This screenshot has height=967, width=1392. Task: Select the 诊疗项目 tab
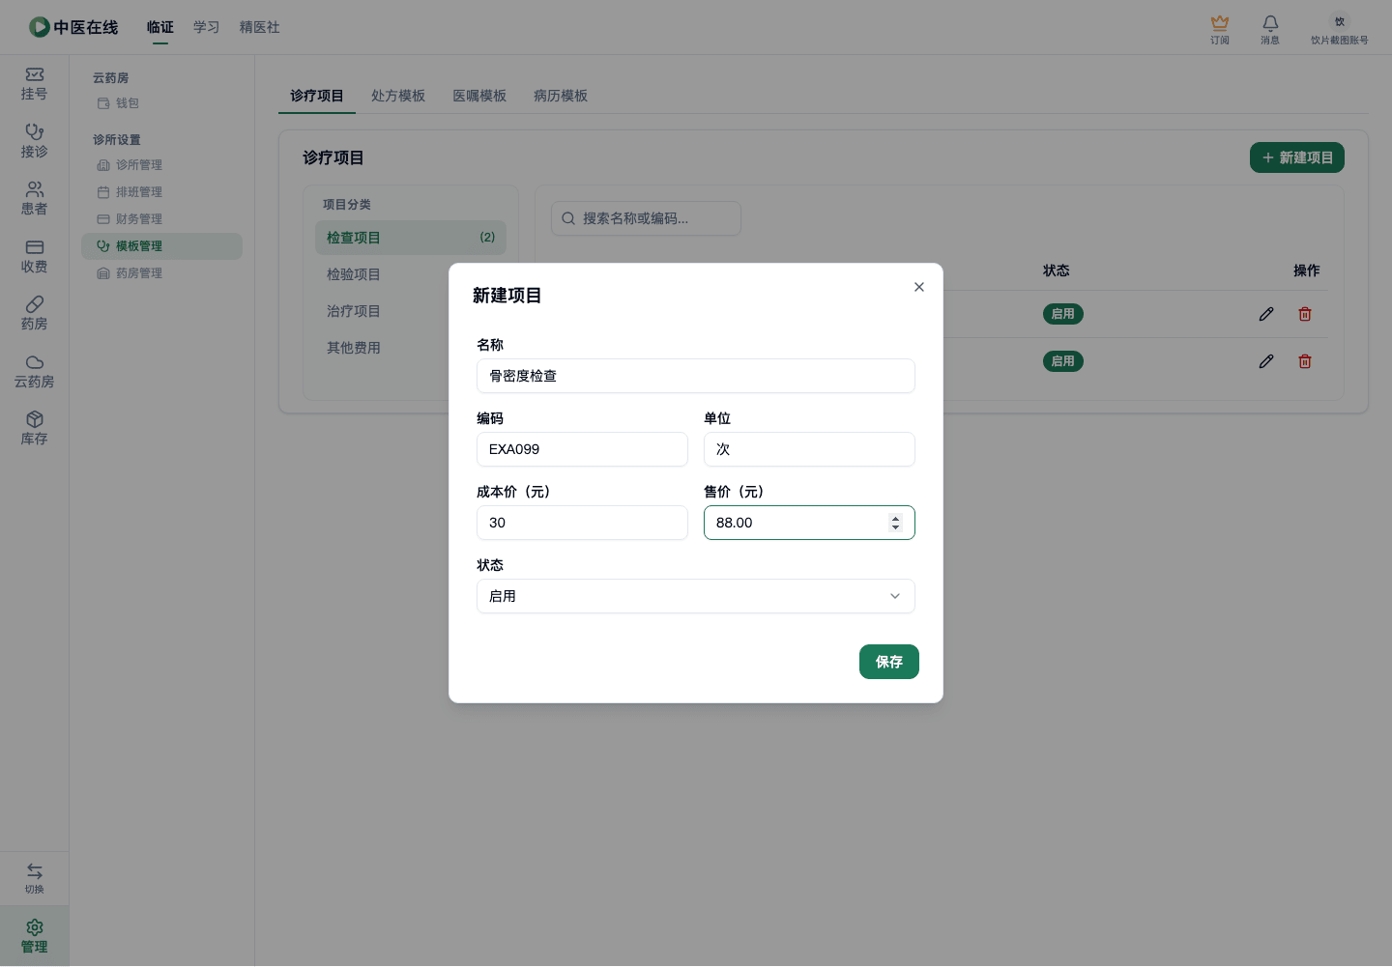tap(317, 96)
